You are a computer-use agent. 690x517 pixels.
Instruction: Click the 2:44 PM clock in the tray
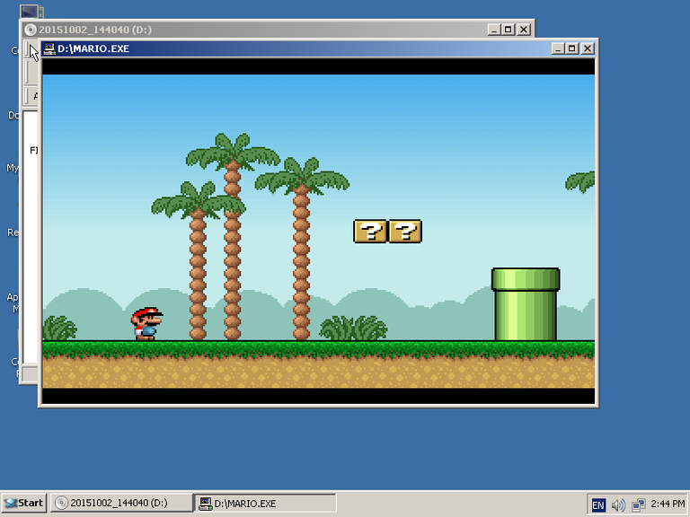coord(668,504)
